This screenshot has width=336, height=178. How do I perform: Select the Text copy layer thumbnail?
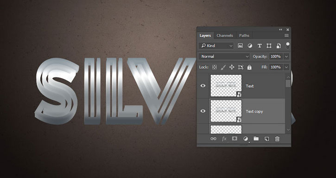(226, 111)
